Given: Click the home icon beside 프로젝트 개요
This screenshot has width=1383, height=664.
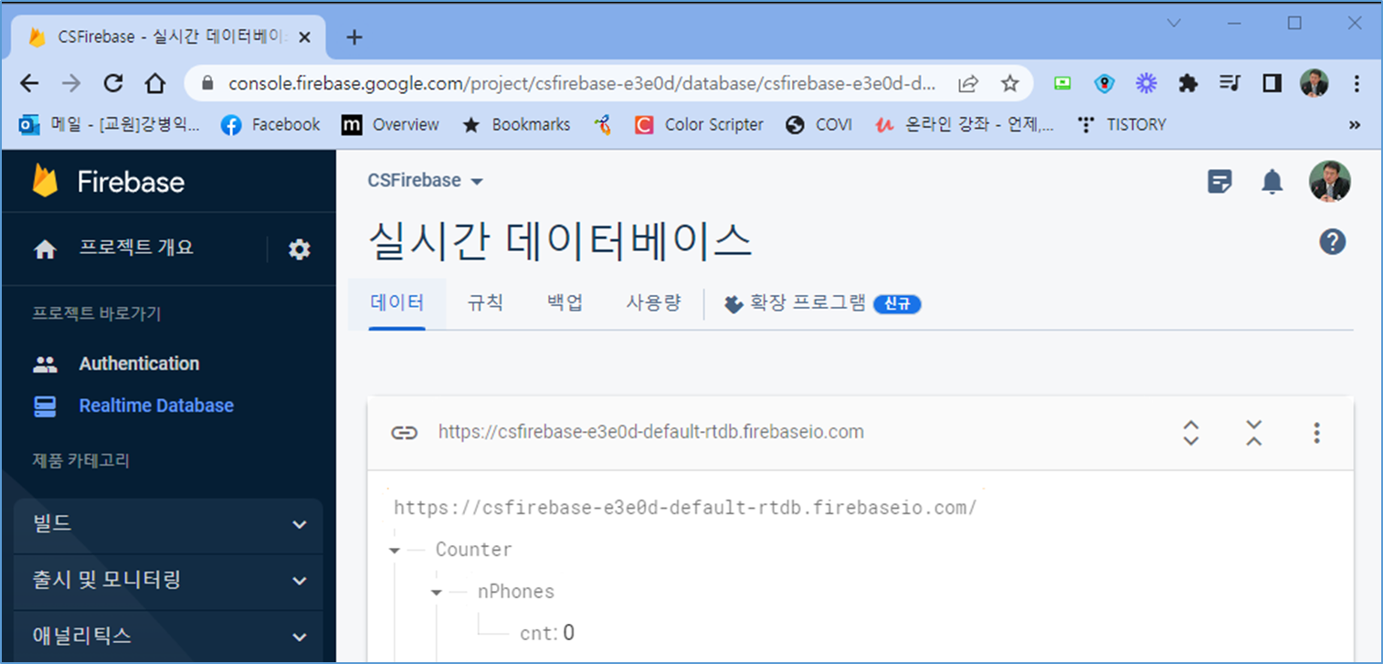Looking at the screenshot, I should [45, 249].
